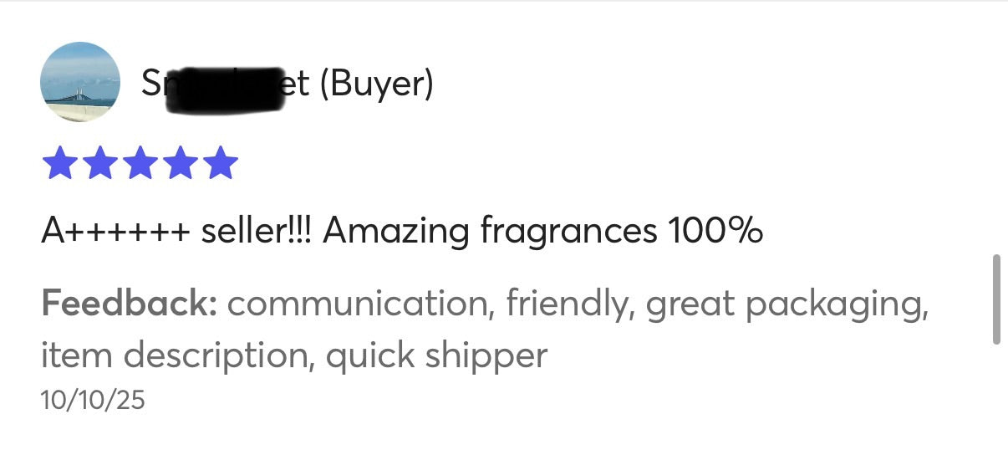
Task: Click the second rating star
Action: (x=99, y=163)
